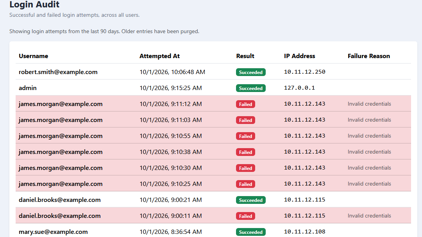Click timestamp 10/1/2026, 9:10:25 AM
This screenshot has height=237, width=422.
pos(171,184)
